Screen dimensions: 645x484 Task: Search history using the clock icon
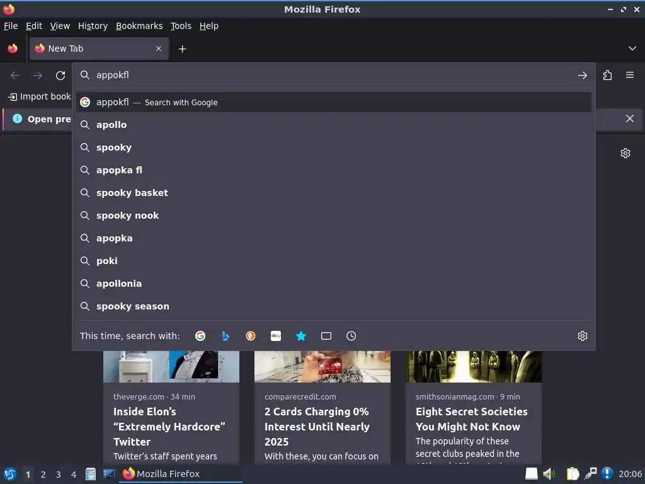coord(351,336)
